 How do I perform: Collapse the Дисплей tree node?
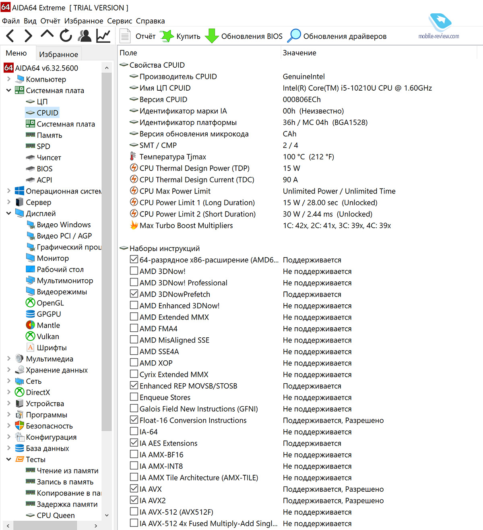[x=9, y=213]
